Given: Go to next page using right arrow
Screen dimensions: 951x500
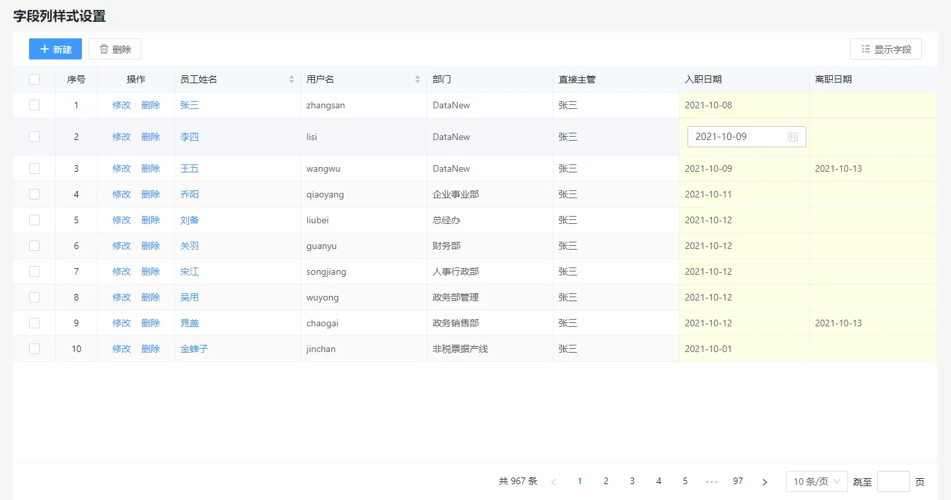Looking at the screenshot, I should click(765, 482).
